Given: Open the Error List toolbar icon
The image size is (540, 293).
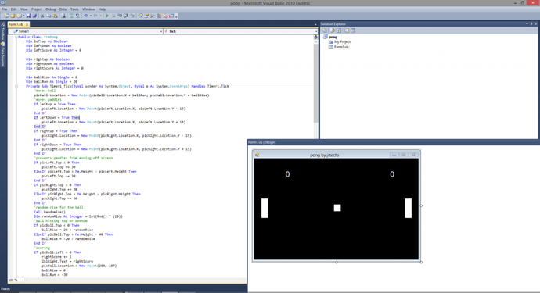Looking at the screenshot, I should pyautogui.click(x=165, y=16).
